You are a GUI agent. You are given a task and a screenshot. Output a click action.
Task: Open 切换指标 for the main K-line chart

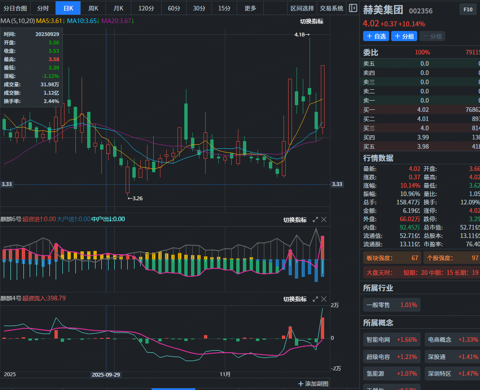click(x=312, y=21)
